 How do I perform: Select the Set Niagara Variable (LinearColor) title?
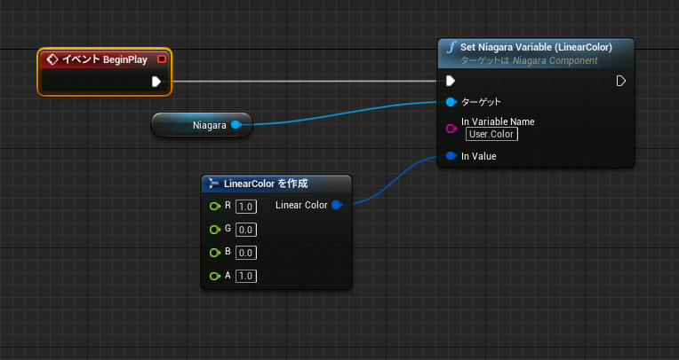coord(536,47)
